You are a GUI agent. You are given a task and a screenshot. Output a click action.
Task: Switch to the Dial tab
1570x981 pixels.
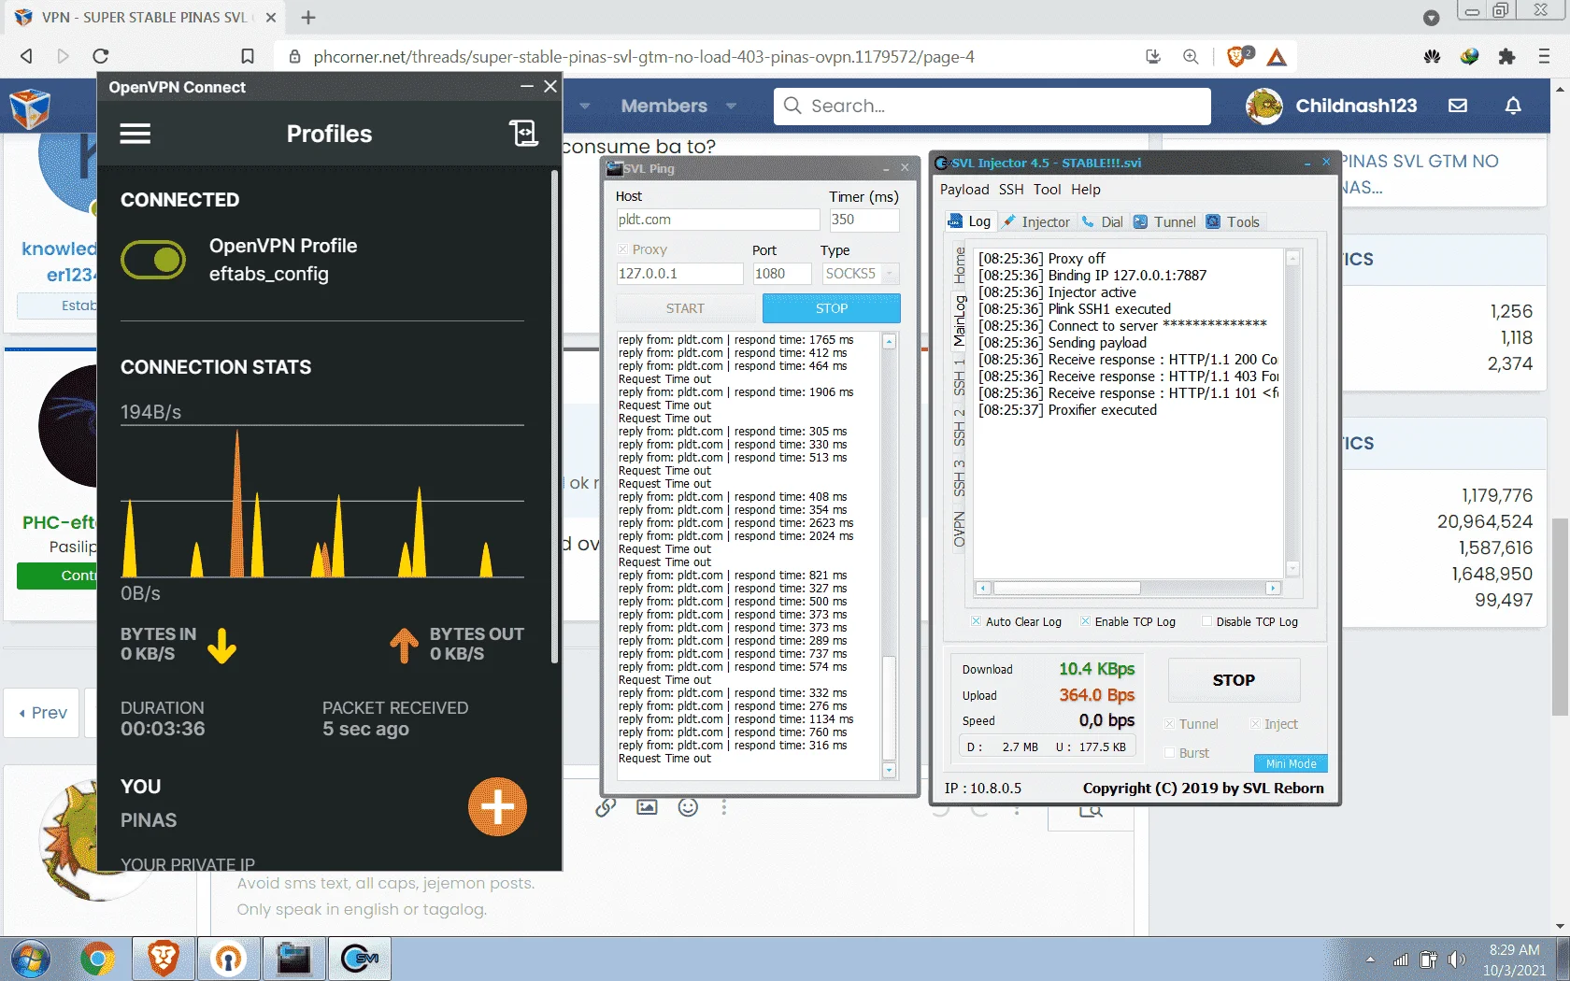(1102, 222)
